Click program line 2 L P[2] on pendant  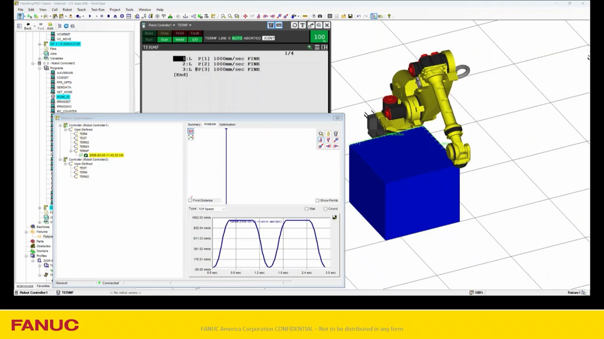(221, 64)
